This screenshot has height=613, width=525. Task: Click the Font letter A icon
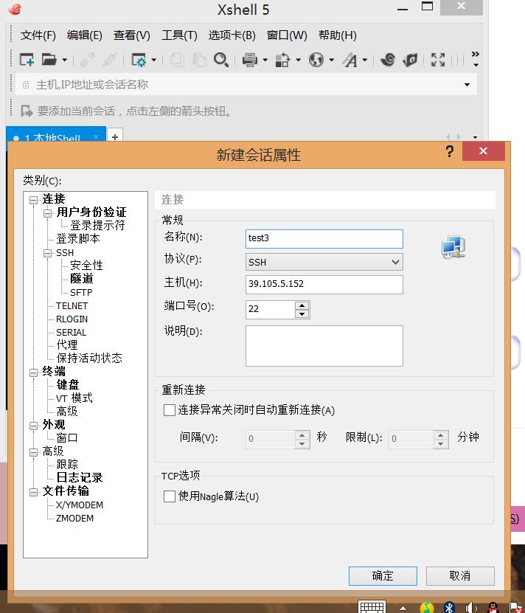click(x=350, y=60)
